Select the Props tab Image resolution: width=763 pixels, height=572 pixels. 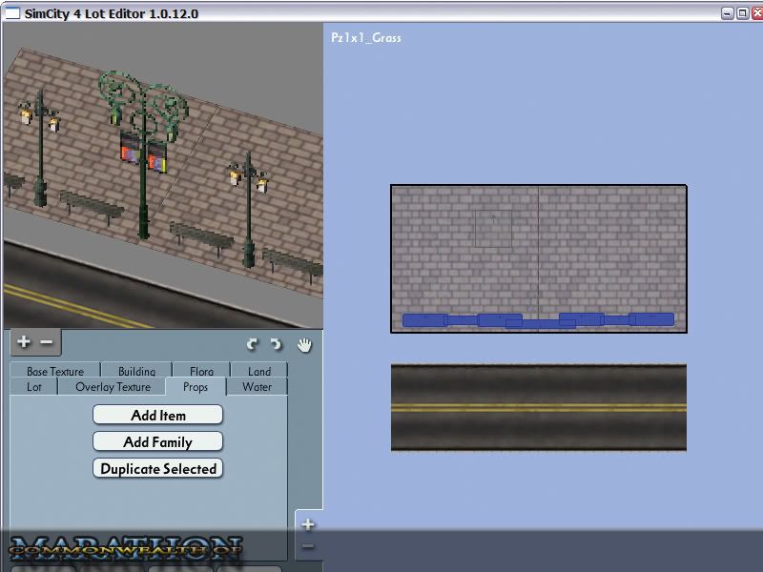tap(196, 387)
